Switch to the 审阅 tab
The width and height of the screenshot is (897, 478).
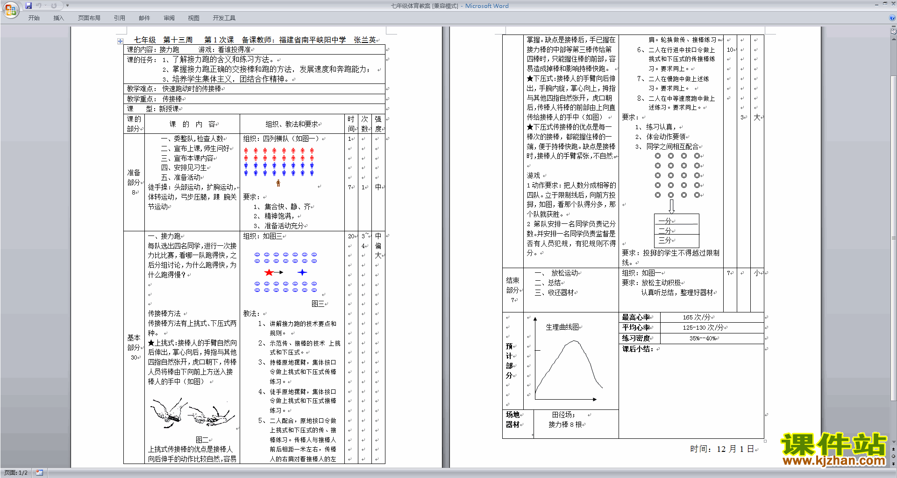click(x=169, y=18)
